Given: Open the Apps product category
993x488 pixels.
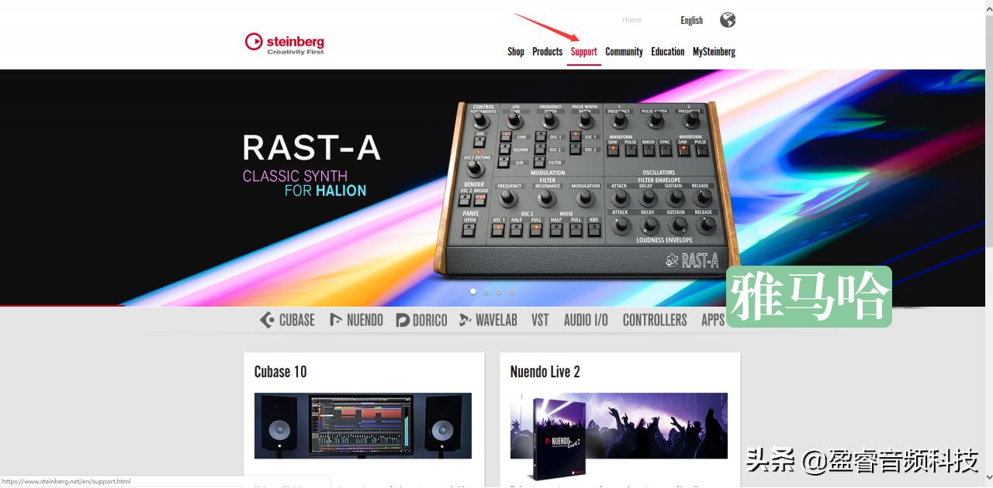Looking at the screenshot, I should (713, 320).
